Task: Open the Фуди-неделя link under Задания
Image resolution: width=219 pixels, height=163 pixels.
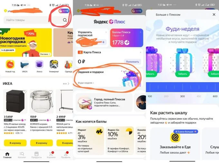Action: pos(86,83)
